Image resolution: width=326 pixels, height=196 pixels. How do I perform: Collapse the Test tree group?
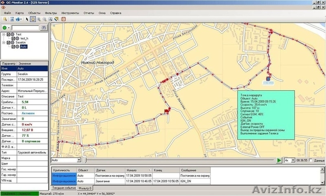click(4, 34)
